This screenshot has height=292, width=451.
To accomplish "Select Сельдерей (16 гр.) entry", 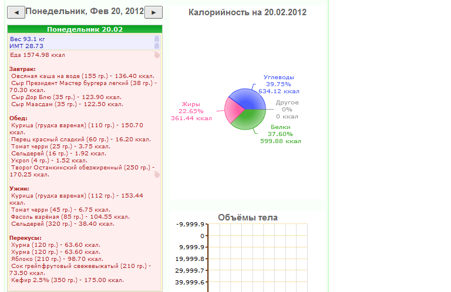I will point(59,153).
